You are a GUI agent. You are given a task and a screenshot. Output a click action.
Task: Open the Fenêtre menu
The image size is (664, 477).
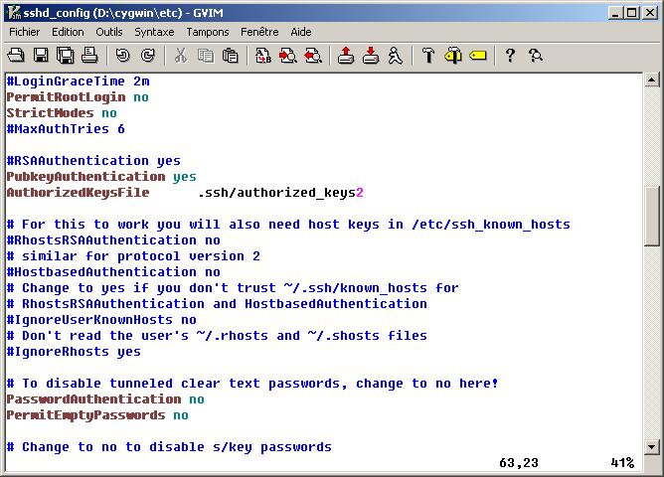[259, 32]
